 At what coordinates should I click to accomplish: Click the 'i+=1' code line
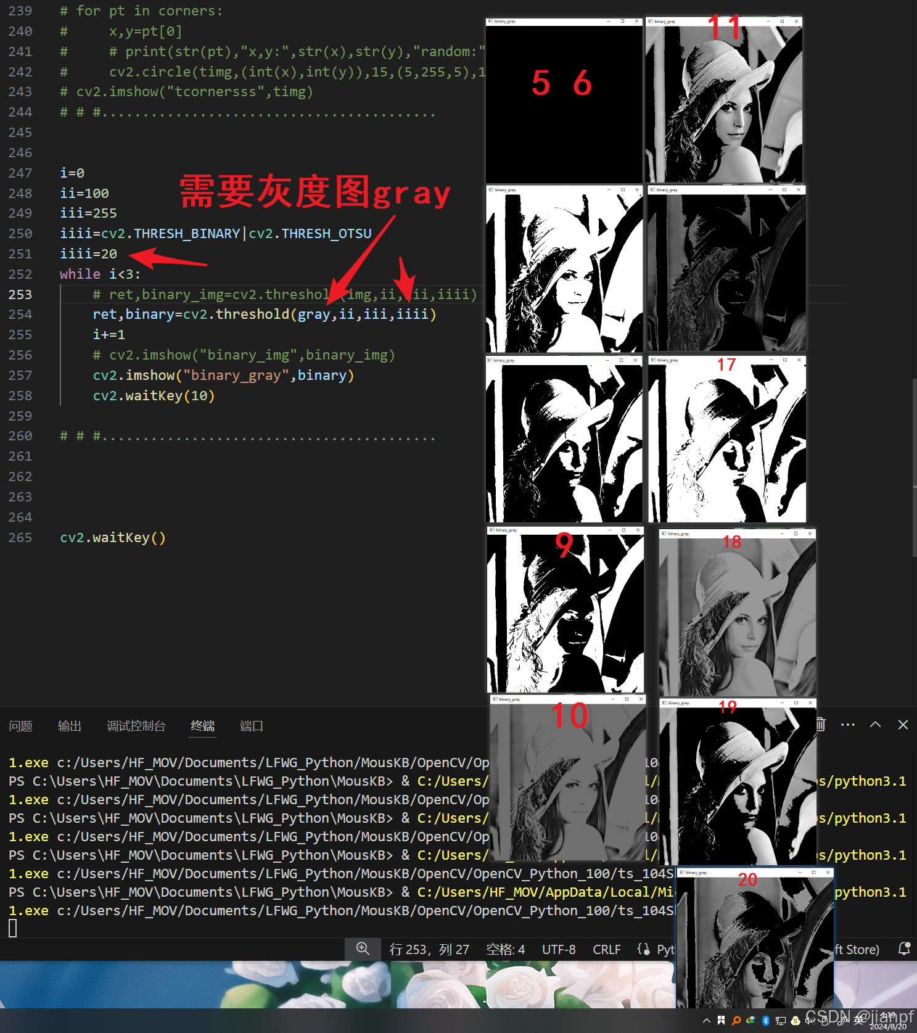pyautogui.click(x=109, y=335)
